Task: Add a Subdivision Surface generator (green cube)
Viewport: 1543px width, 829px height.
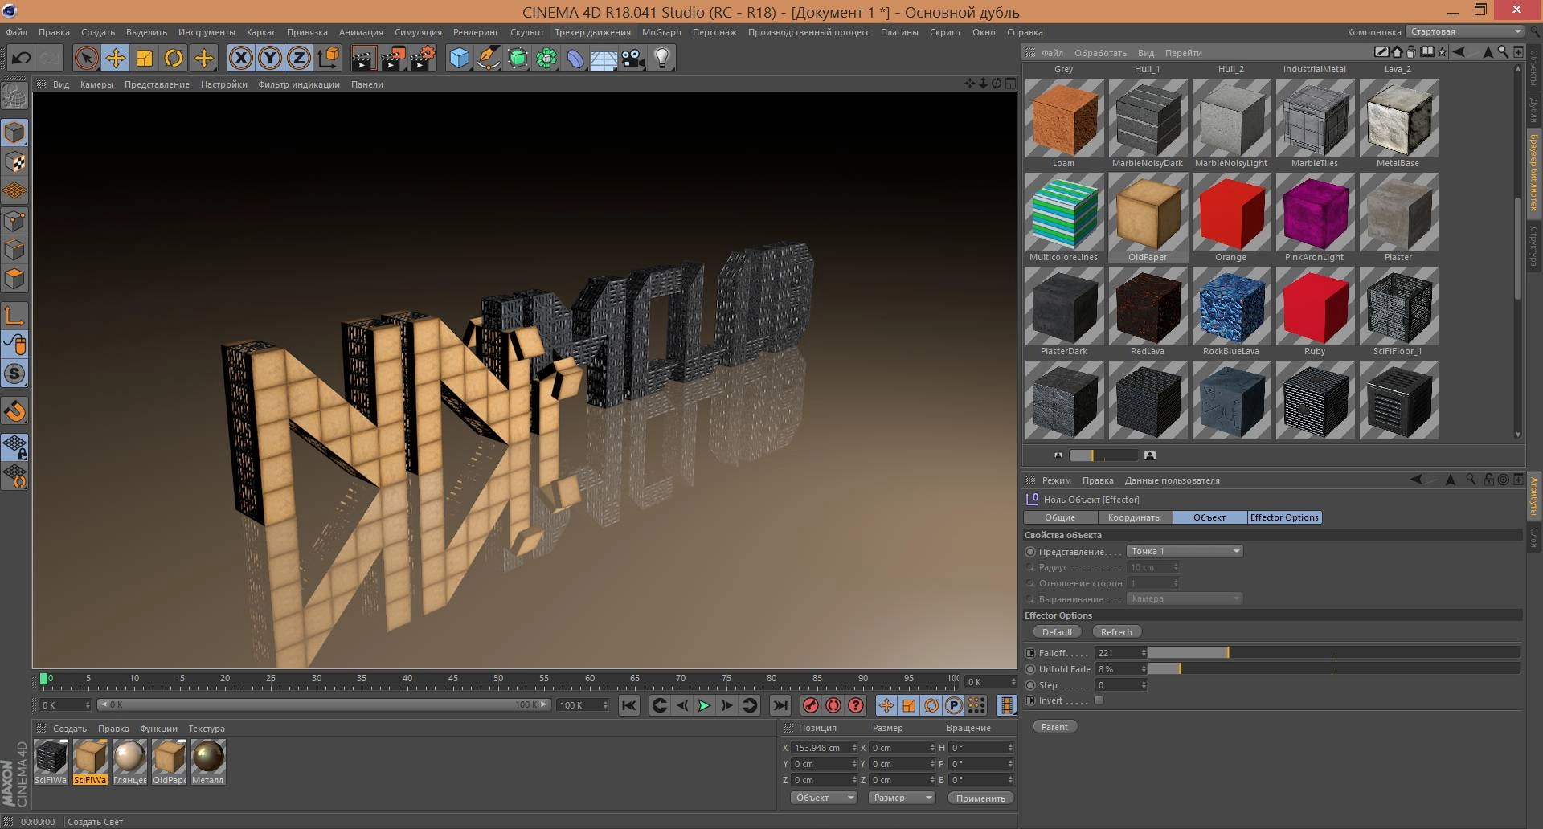Action: (518, 58)
